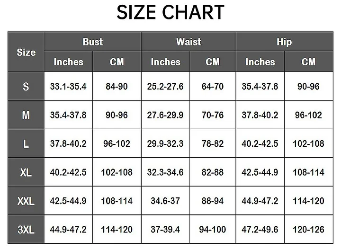Image resolution: width=341 pixels, height=249 pixels.
Task: Click hip CM cell 102-108
Action: (308, 143)
